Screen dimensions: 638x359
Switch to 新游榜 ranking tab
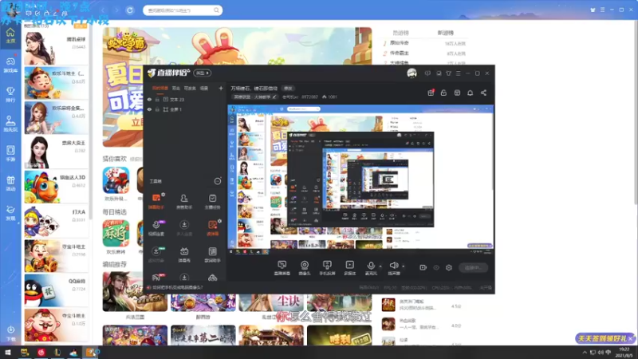pos(446,33)
